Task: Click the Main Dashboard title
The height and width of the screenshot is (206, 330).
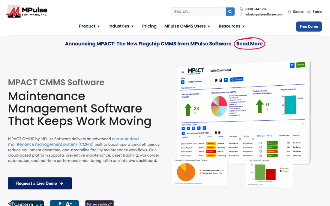Action: (220, 70)
